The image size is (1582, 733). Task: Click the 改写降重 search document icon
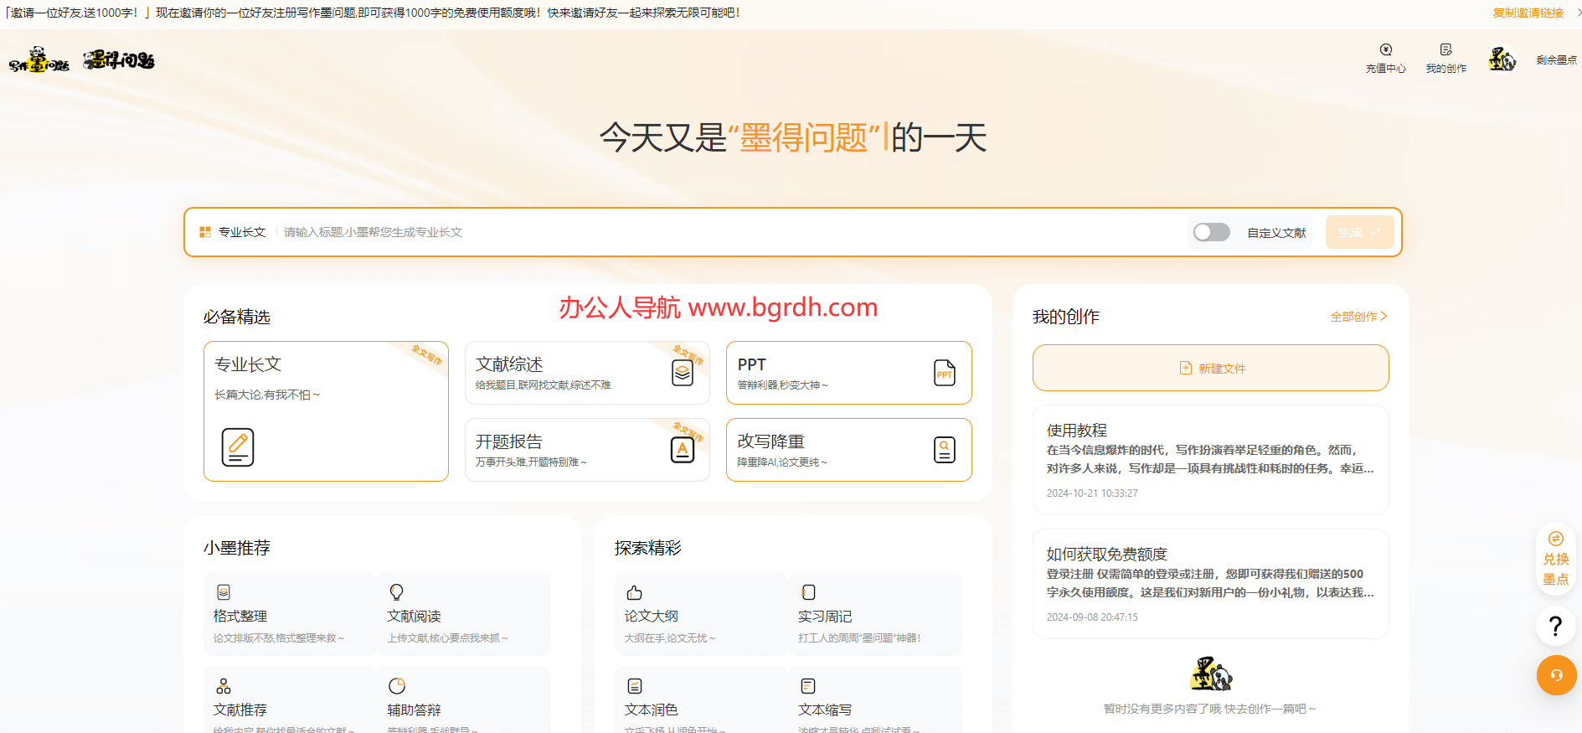click(x=945, y=450)
